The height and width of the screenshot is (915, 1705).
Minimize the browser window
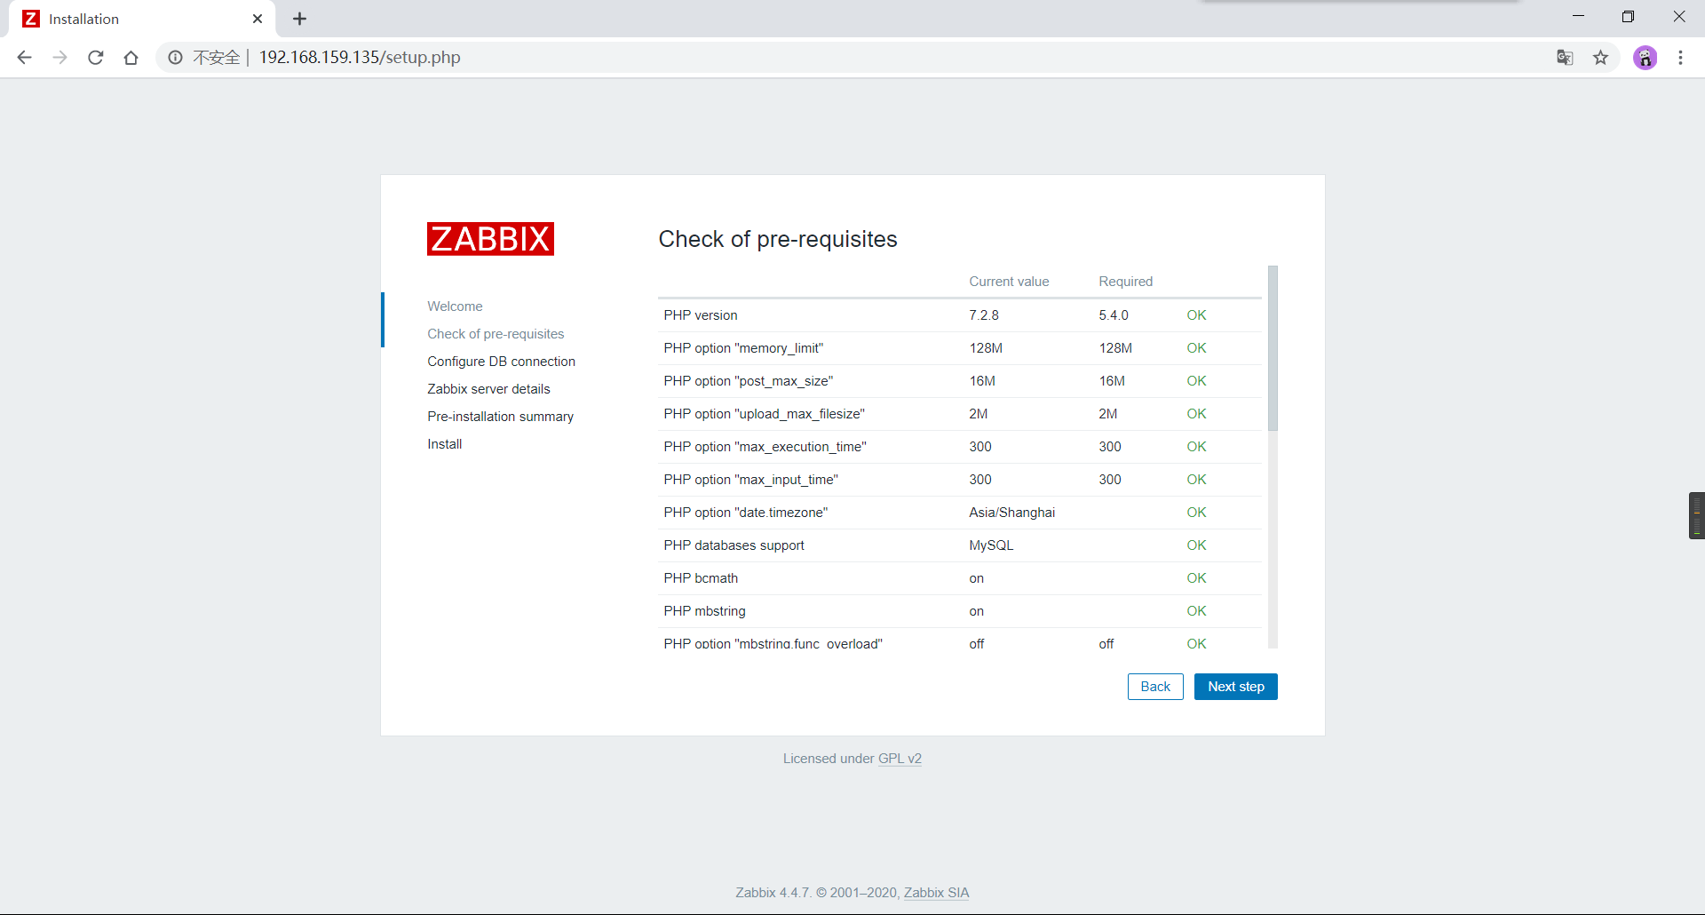tap(1578, 16)
